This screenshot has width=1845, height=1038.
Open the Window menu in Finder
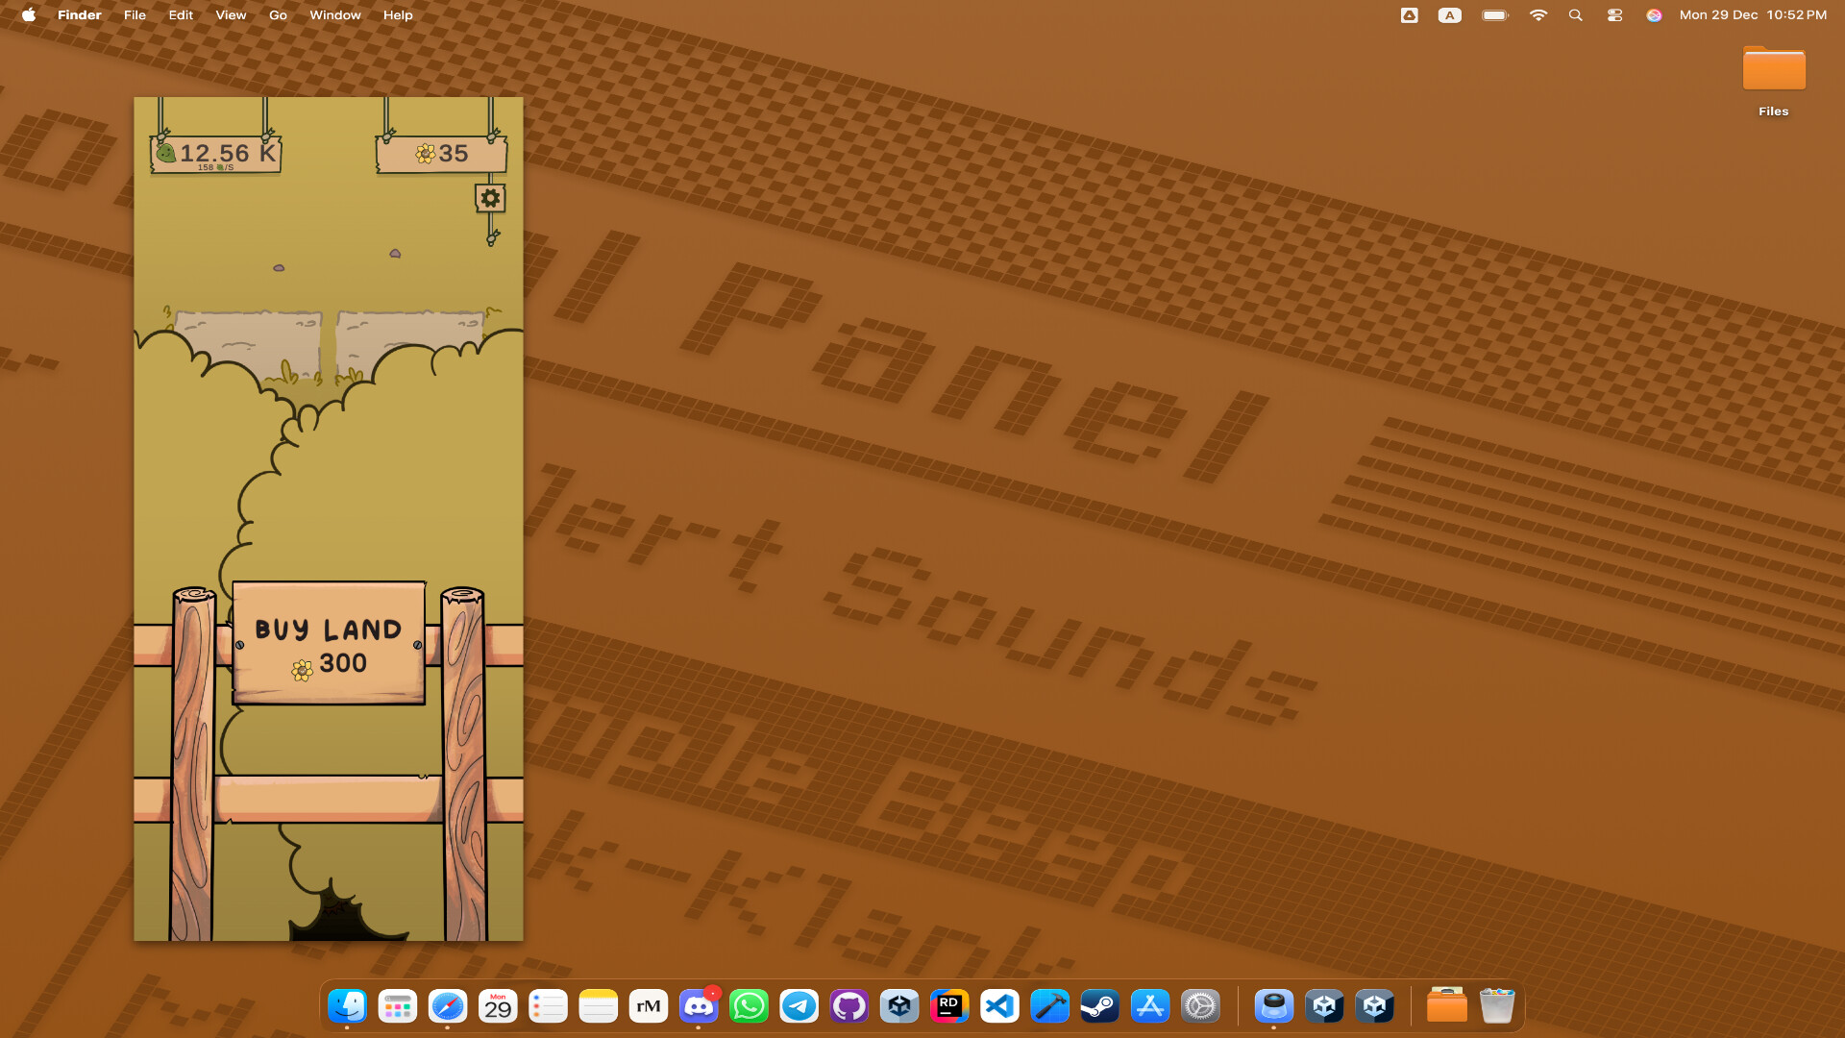(x=334, y=14)
